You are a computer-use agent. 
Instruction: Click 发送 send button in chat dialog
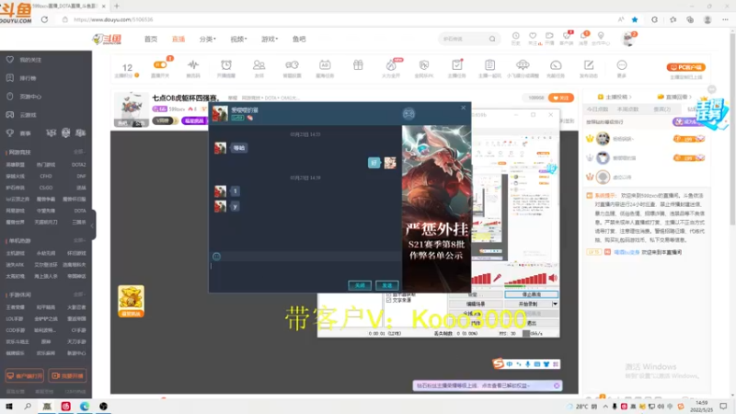click(x=386, y=285)
